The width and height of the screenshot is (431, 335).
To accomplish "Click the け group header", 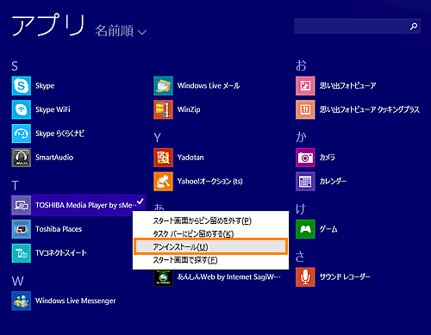I will point(301,209).
